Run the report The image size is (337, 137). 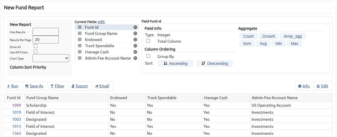(13, 86)
